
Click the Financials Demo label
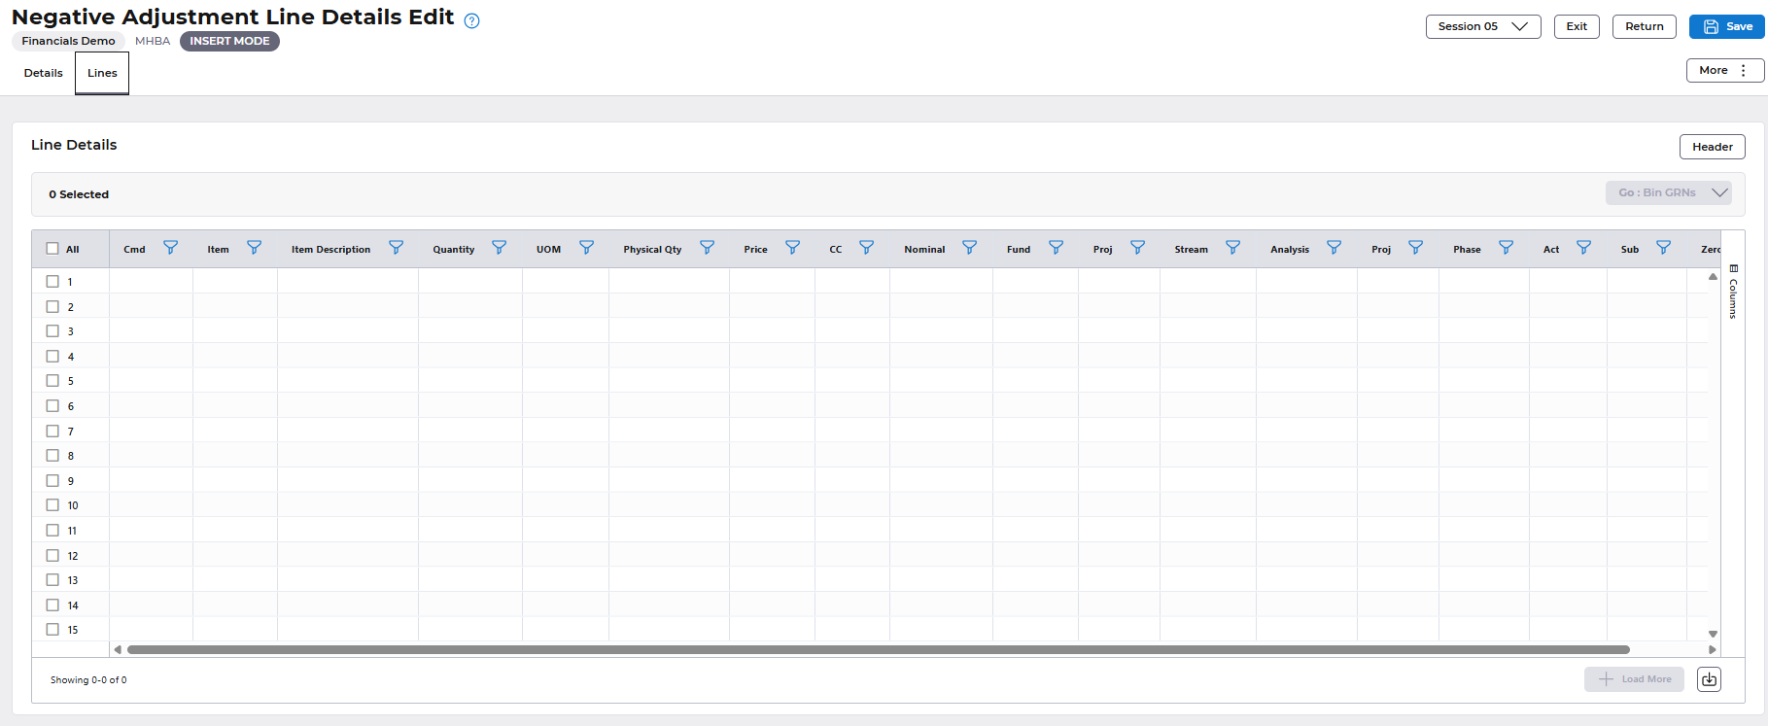[x=68, y=41]
